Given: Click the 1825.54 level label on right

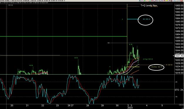Looking at the screenshot, I should pyautogui.click(x=169, y=65).
